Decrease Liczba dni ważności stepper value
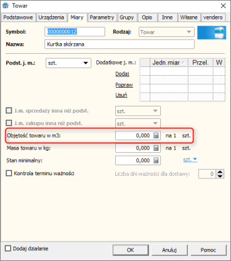The image size is (231, 261). click(x=220, y=177)
